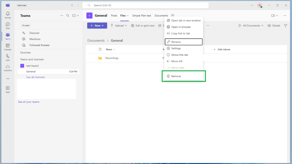
Task: Open the Calendar app
Action: coord(8,47)
